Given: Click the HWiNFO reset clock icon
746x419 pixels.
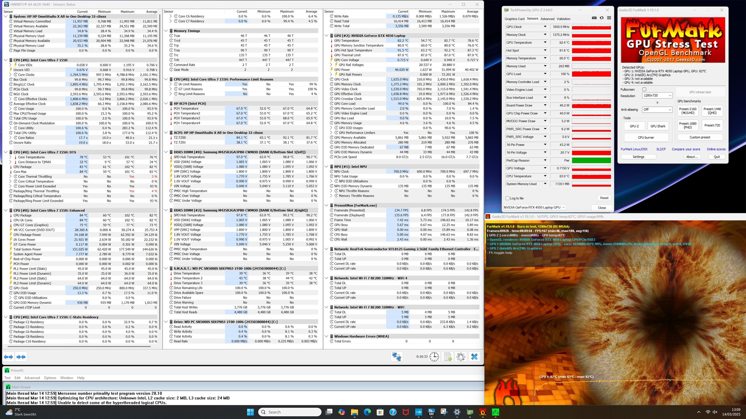Looking at the screenshot, I should pyautogui.click(x=434, y=357).
